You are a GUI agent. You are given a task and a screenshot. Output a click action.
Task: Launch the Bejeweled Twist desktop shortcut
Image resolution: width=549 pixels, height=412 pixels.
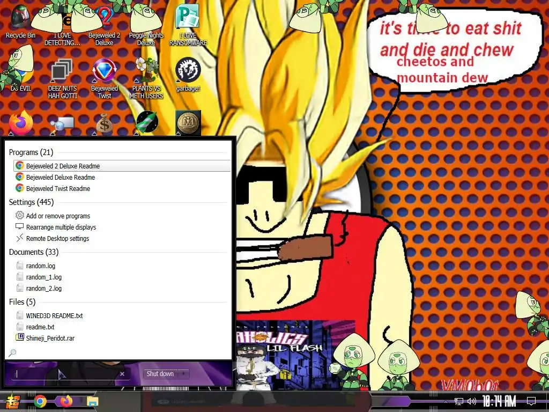(x=104, y=79)
